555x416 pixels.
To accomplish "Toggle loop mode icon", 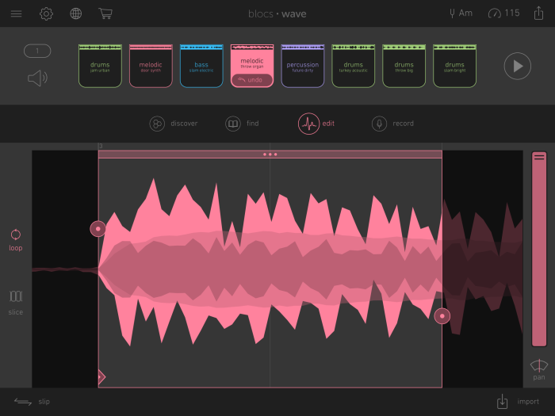I will click(x=16, y=235).
